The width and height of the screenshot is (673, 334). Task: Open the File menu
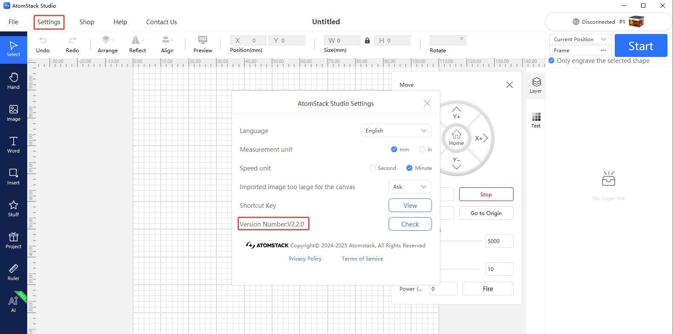(x=14, y=22)
